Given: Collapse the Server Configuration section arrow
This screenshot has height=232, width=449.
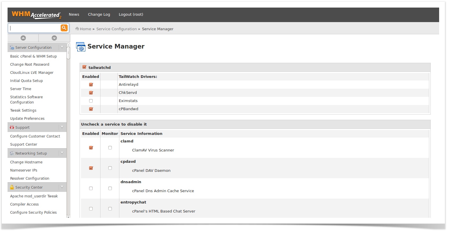Looking at the screenshot, I should pyautogui.click(x=62, y=47).
